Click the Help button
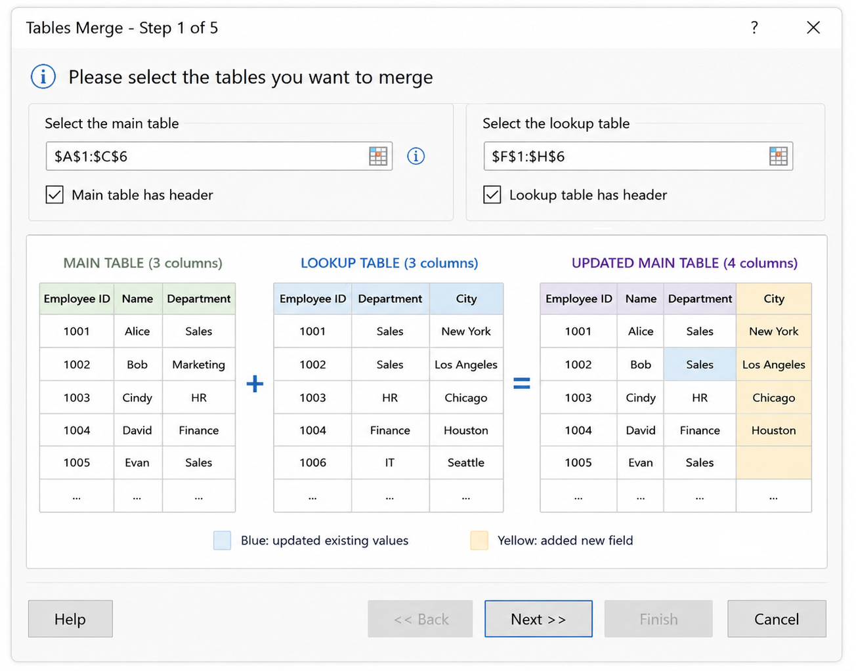The image size is (856, 671). point(70,619)
